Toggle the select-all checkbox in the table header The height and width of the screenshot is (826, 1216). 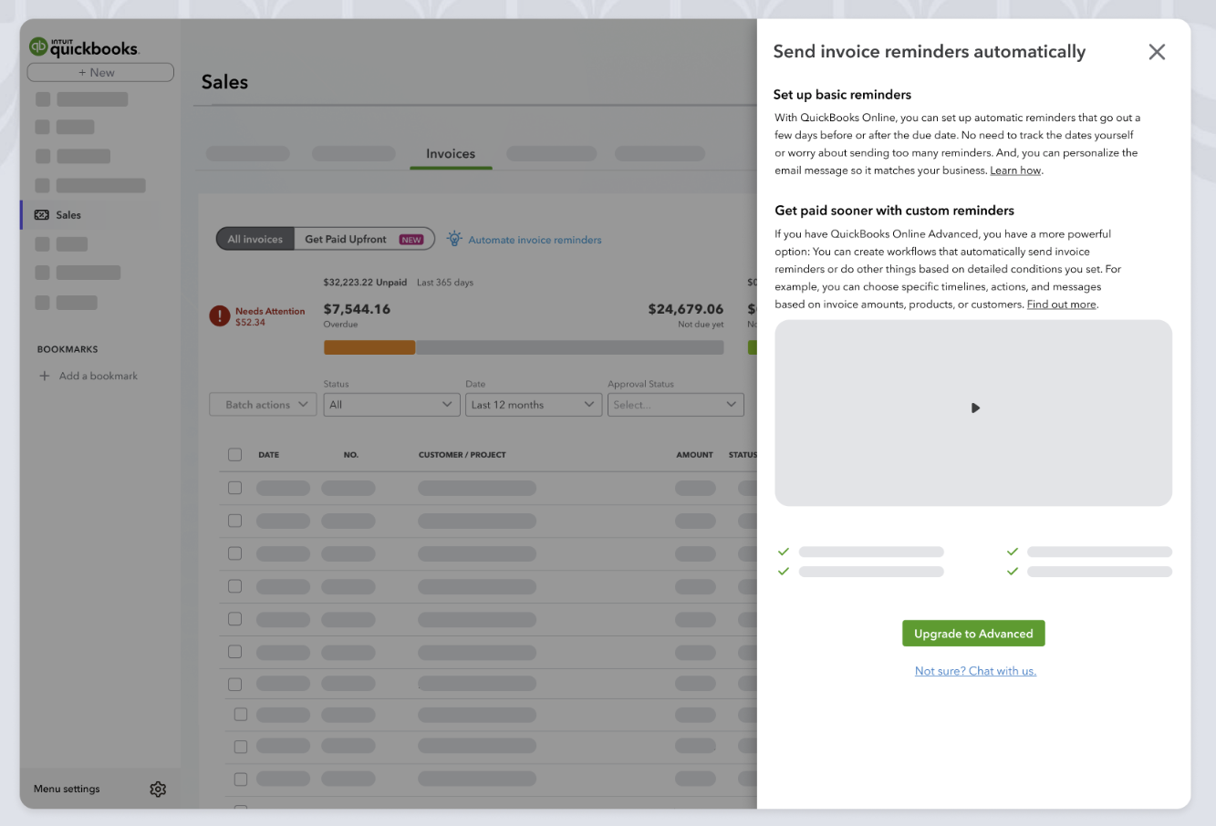[235, 454]
